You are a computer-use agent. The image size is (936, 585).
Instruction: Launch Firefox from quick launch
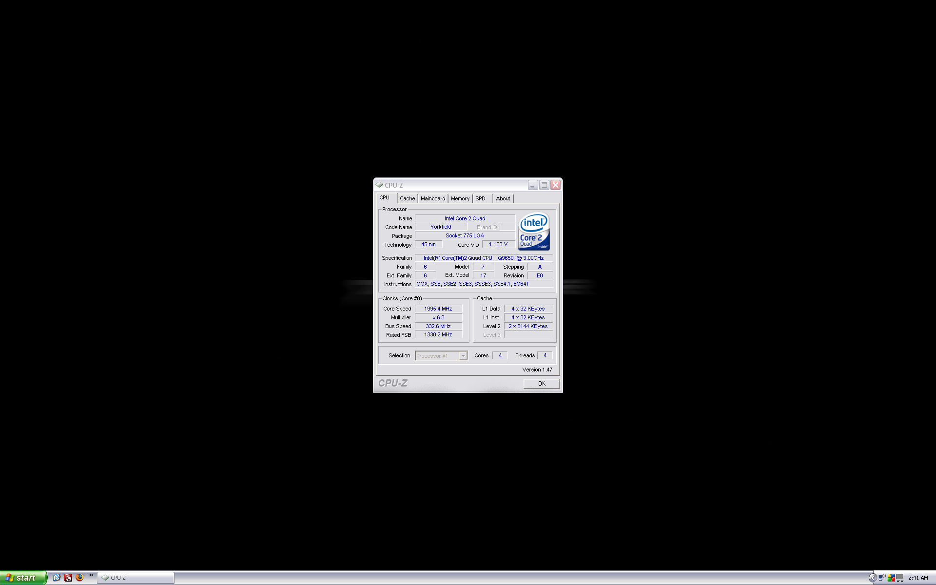pos(79,578)
